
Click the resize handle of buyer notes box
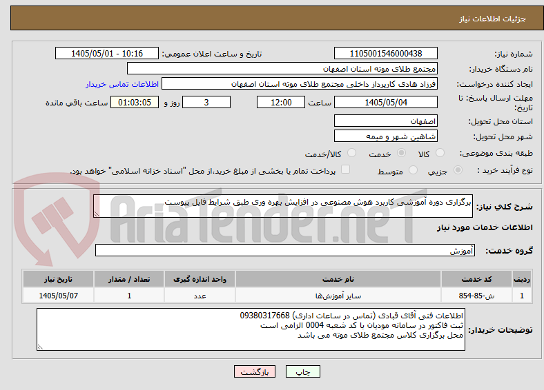40,347
